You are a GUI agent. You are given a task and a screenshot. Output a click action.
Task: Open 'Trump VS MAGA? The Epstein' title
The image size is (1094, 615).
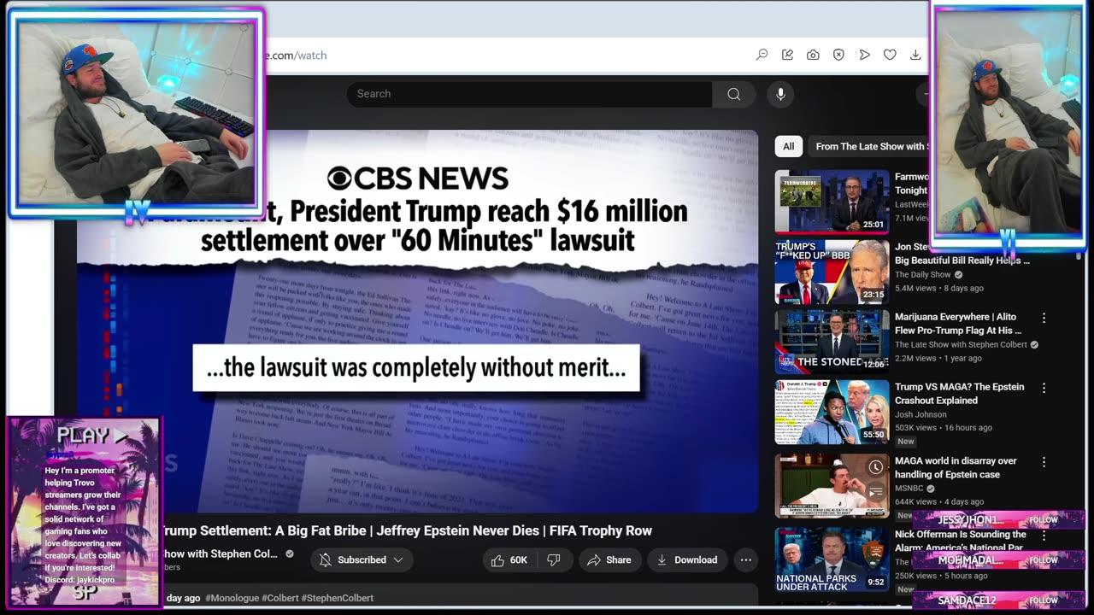[959, 394]
